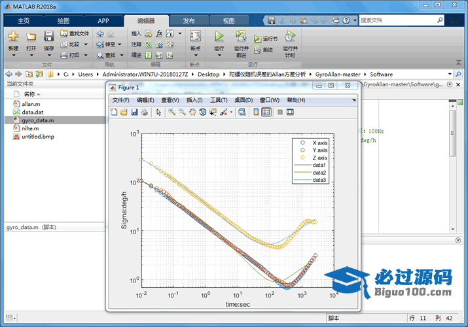Open the brush color dropdown in Figure 1
The image size is (468, 327).
click(231, 112)
